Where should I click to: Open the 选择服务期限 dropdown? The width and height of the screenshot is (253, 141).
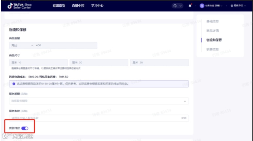(99, 101)
